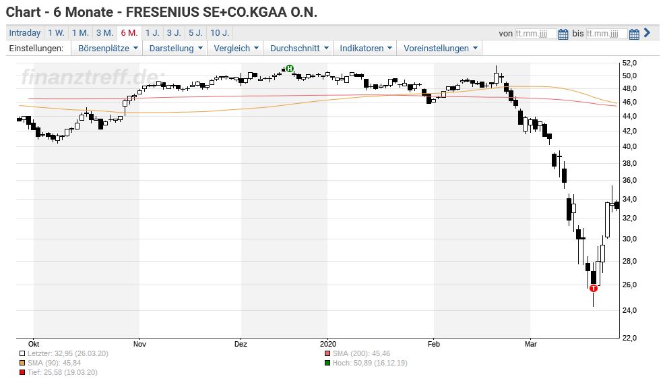This screenshot has height=381, width=665.
Task: Click the red Tief legend square
Action: tap(22, 372)
